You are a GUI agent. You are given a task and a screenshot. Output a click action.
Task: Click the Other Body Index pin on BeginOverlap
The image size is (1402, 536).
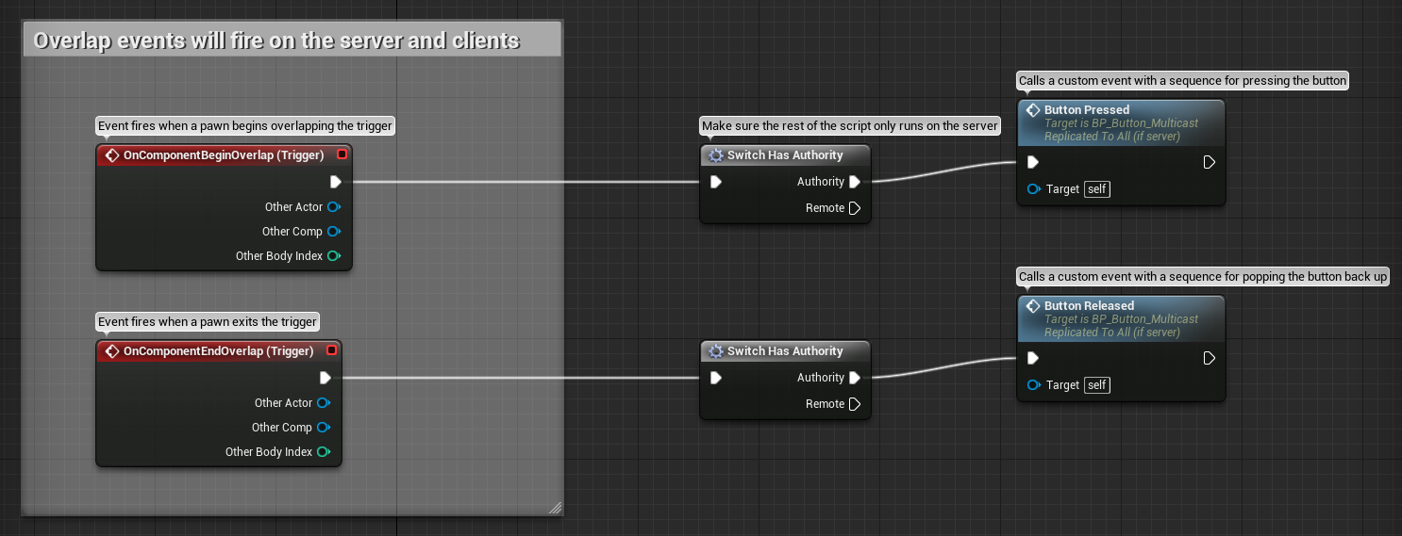[x=334, y=256]
